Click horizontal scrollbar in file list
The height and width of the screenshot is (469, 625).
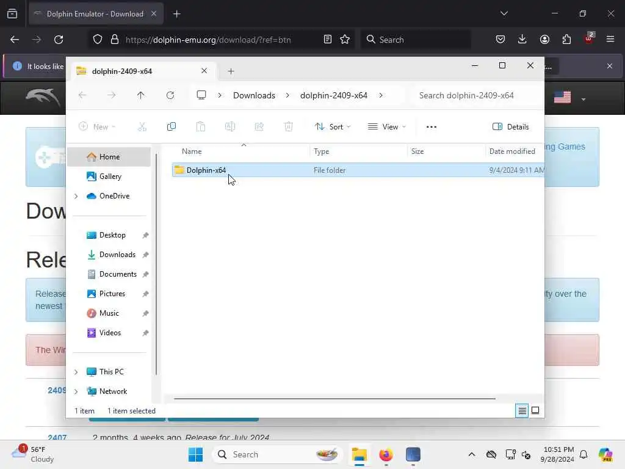coord(335,398)
